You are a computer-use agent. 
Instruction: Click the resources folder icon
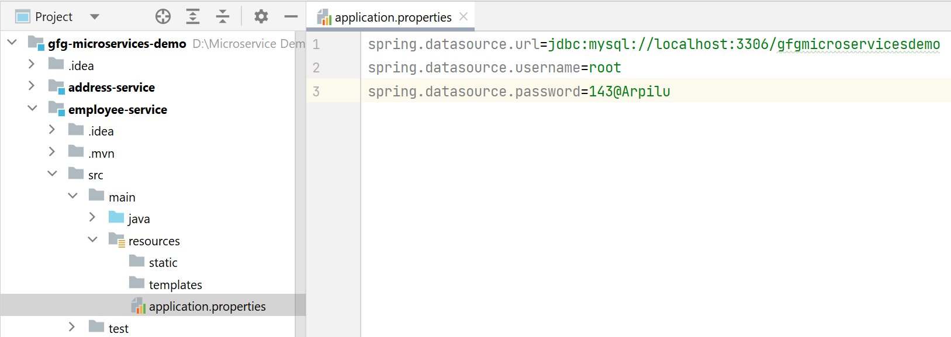(x=117, y=240)
